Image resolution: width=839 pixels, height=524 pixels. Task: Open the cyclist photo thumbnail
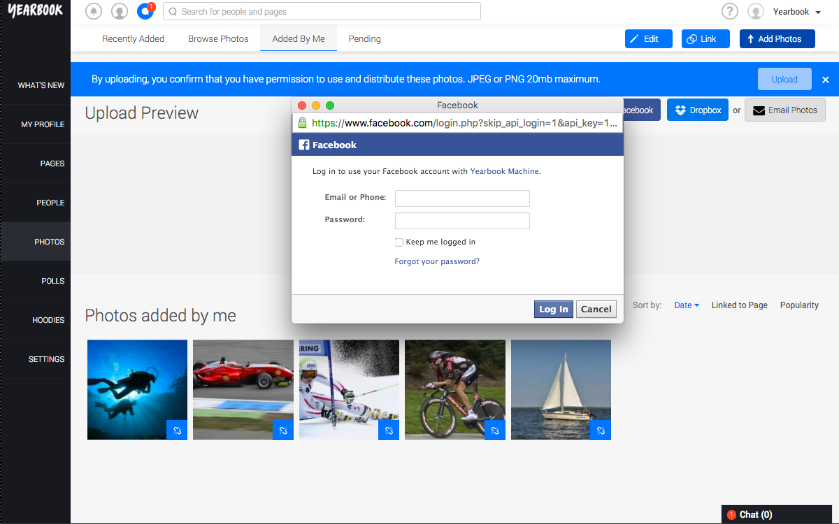click(x=455, y=390)
